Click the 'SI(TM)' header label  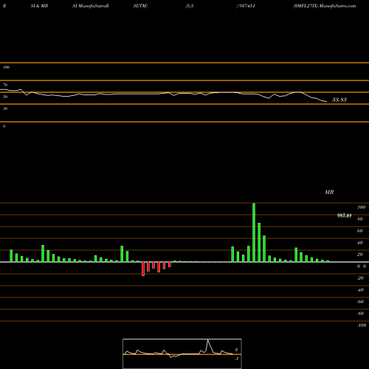click(x=140, y=6)
